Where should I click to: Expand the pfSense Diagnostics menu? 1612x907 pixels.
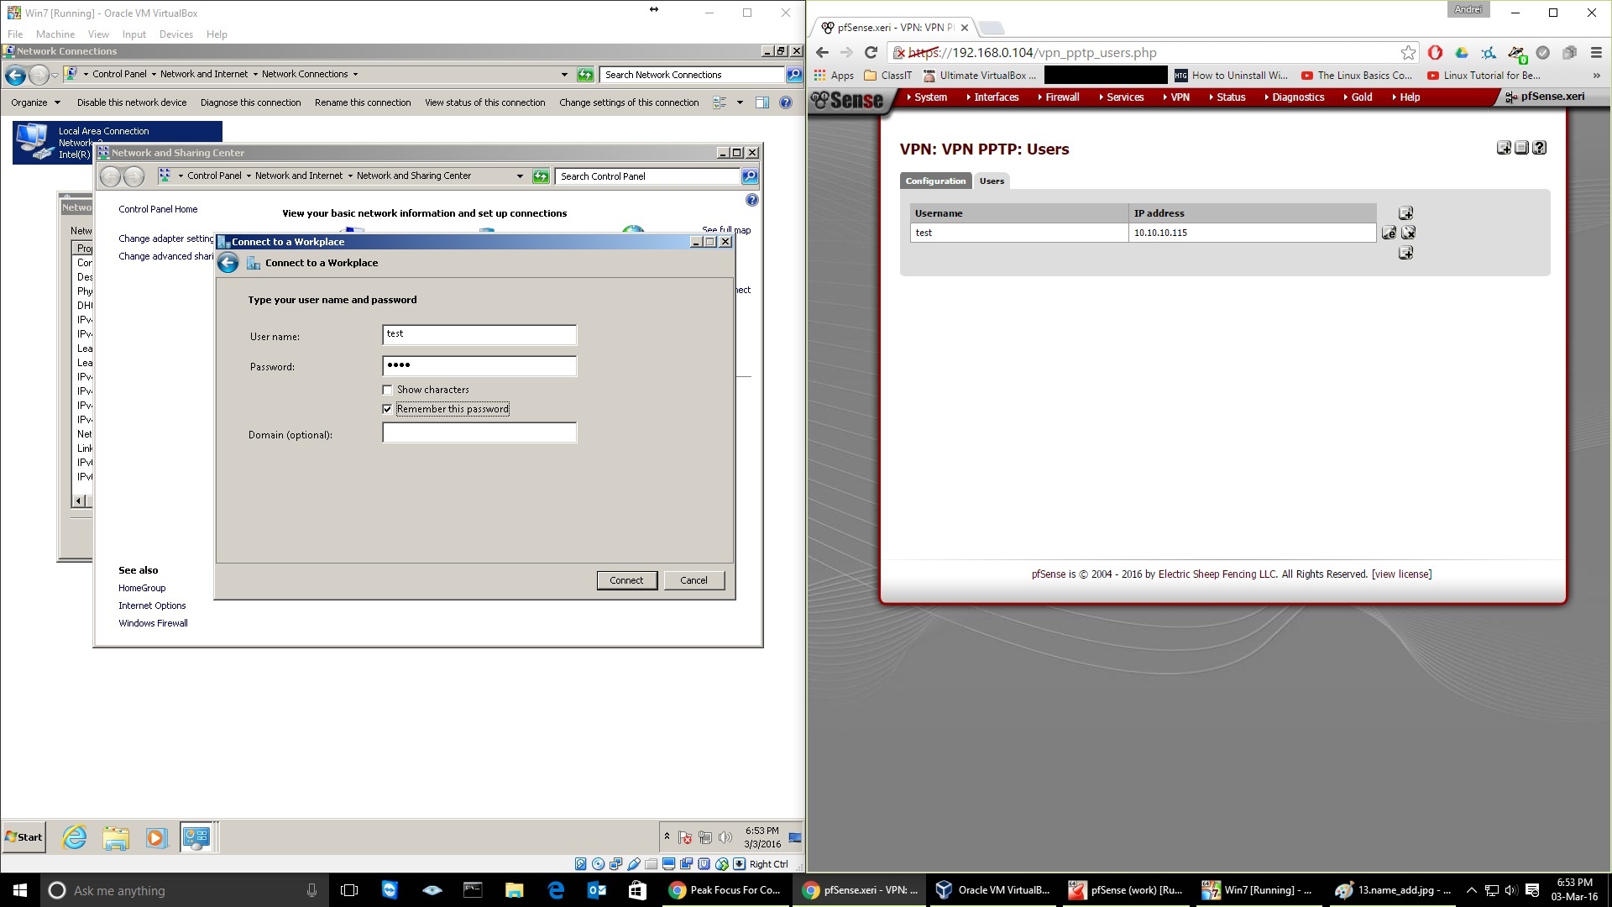click(x=1294, y=97)
